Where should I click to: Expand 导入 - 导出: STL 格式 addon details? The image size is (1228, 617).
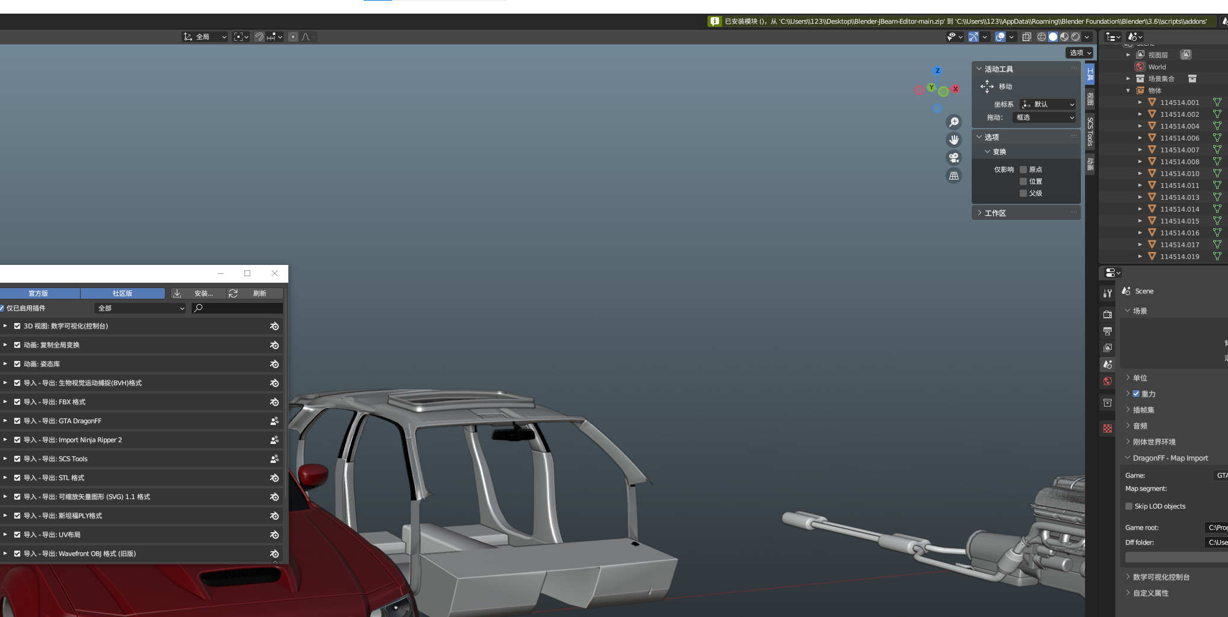click(x=5, y=478)
